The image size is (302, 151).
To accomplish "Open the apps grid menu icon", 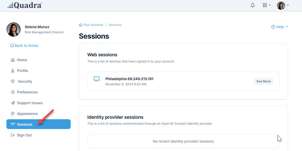I will (265, 5).
